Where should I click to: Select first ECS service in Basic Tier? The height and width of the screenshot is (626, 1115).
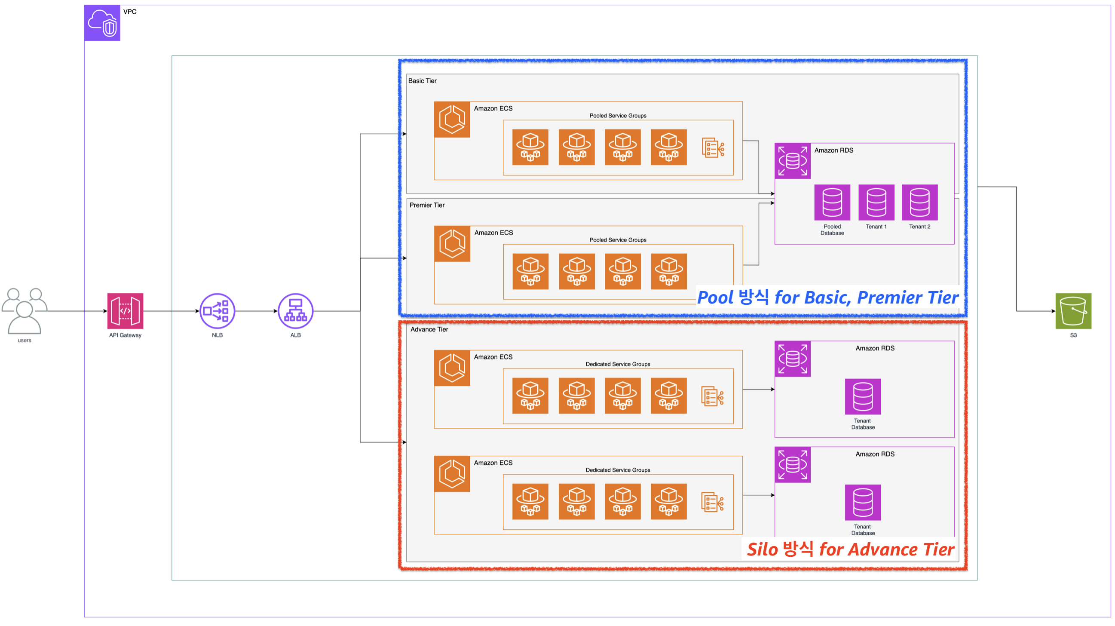coord(530,147)
